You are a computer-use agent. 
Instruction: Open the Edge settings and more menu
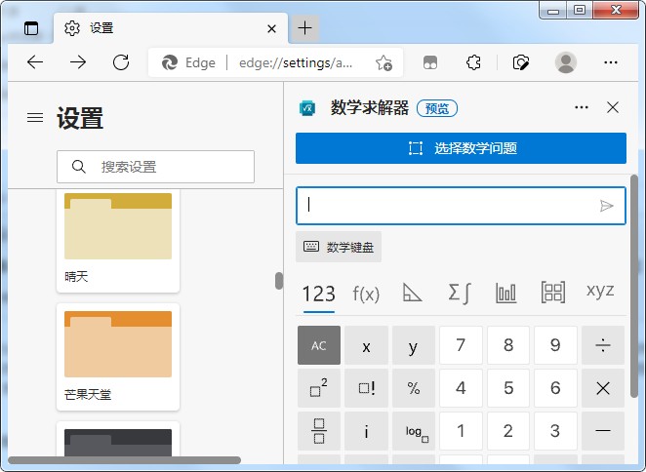(611, 62)
